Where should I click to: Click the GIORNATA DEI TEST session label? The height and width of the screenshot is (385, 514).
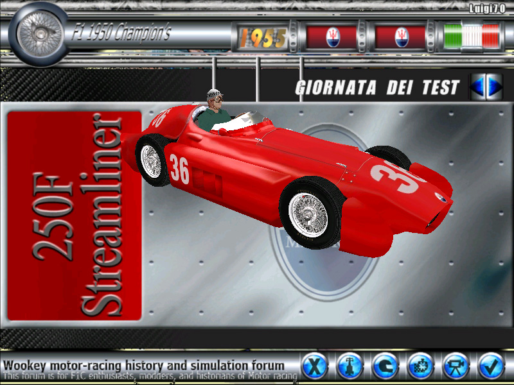click(377, 87)
